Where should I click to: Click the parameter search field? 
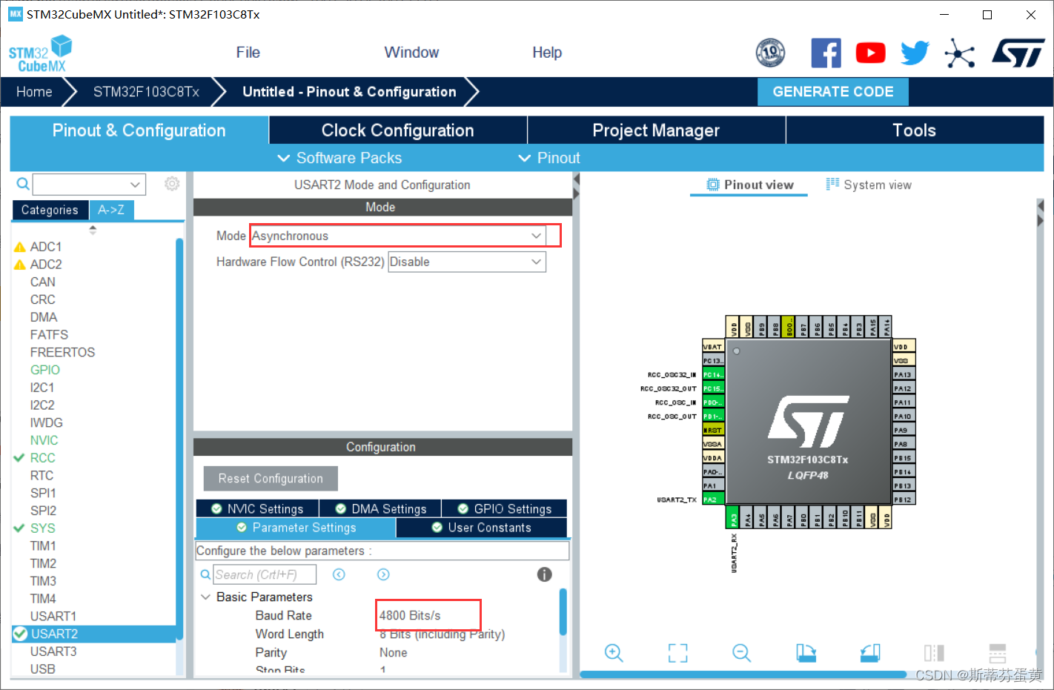pos(265,574)
